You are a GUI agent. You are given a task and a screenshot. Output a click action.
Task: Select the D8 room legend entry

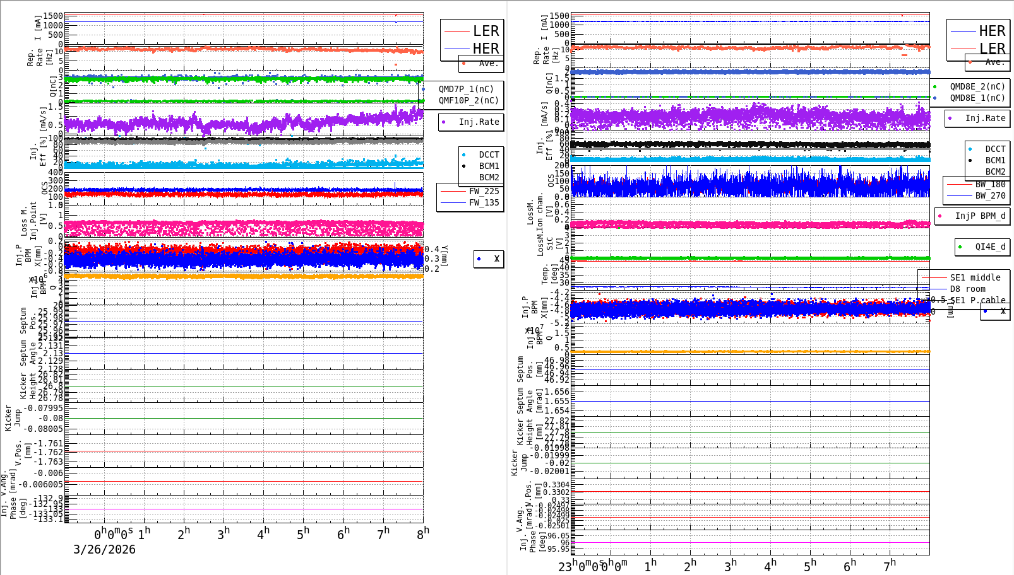click(x=967, y=289)
